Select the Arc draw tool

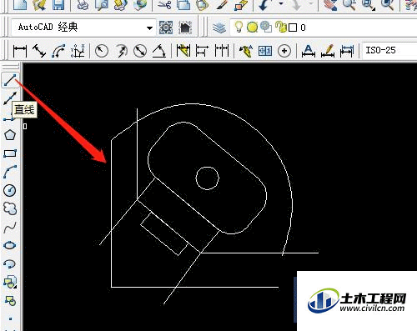pos(10,172)
